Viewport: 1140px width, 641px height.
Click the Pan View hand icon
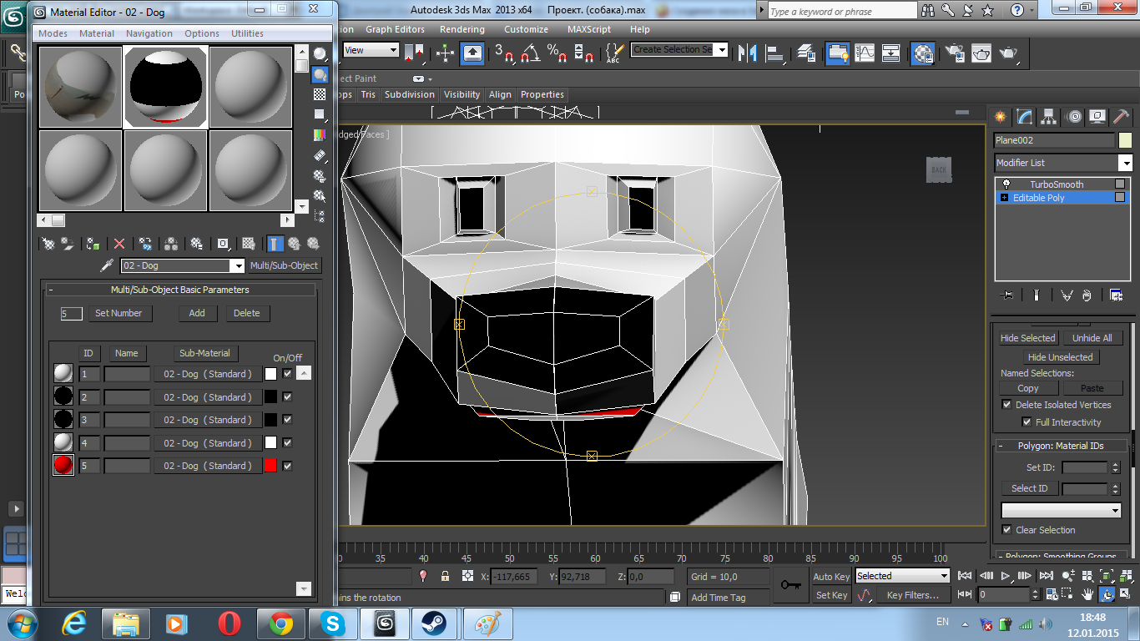(x=1088, y=594)
